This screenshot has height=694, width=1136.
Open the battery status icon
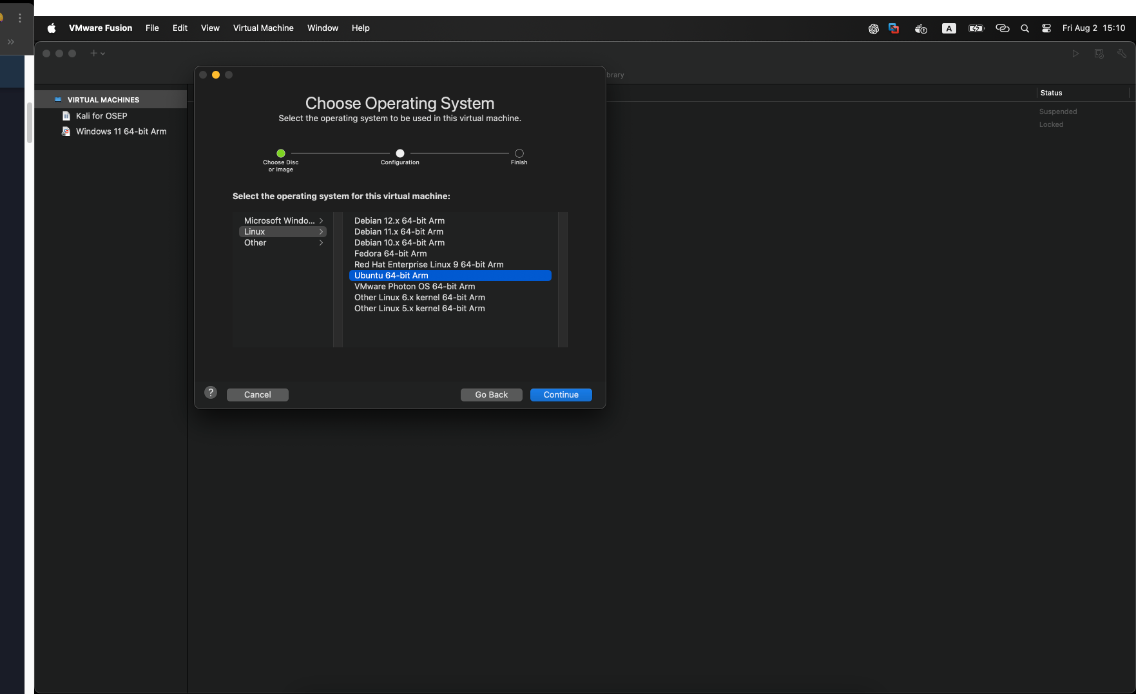976,28
